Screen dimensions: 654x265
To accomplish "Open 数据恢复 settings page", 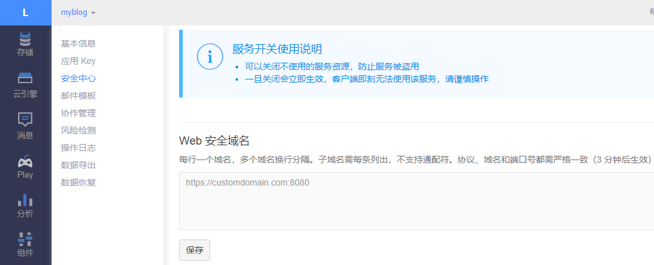I will [78, 182].
